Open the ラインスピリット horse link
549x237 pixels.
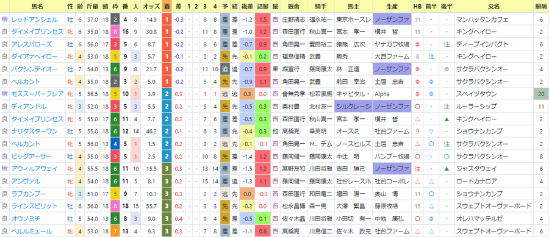click(34, 207)
